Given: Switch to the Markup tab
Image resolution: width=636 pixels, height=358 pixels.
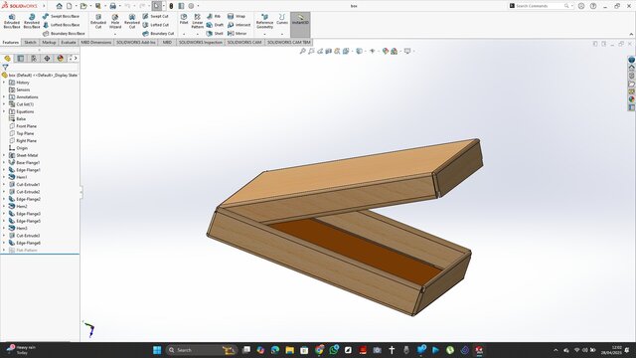Looking at the screenshot, I should tap(49, 42).
